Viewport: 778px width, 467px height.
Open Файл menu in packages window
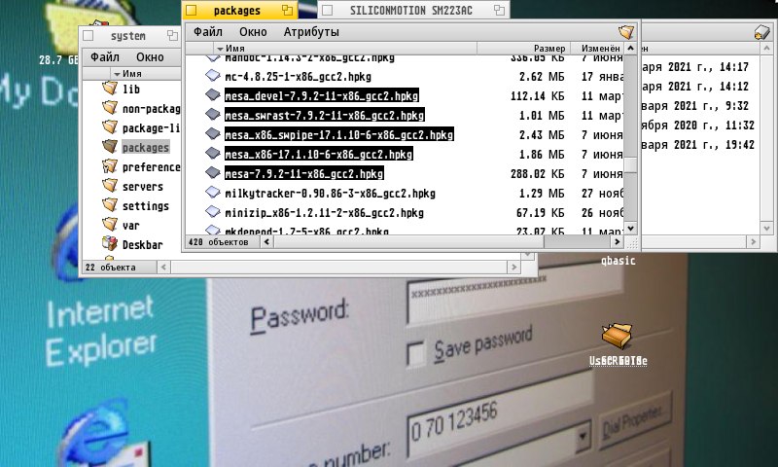207,32
